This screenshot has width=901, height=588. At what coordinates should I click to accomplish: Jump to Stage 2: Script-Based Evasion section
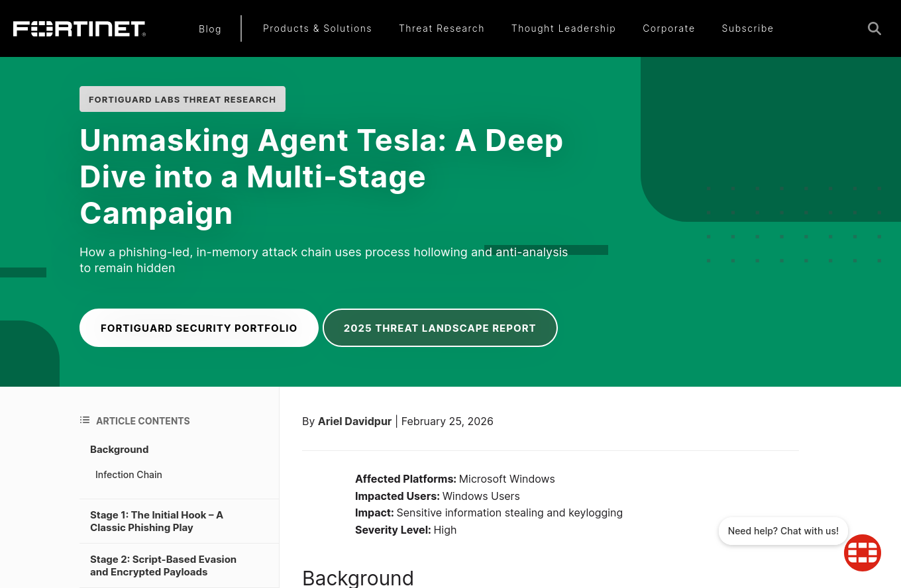click(x=163, y=565)
